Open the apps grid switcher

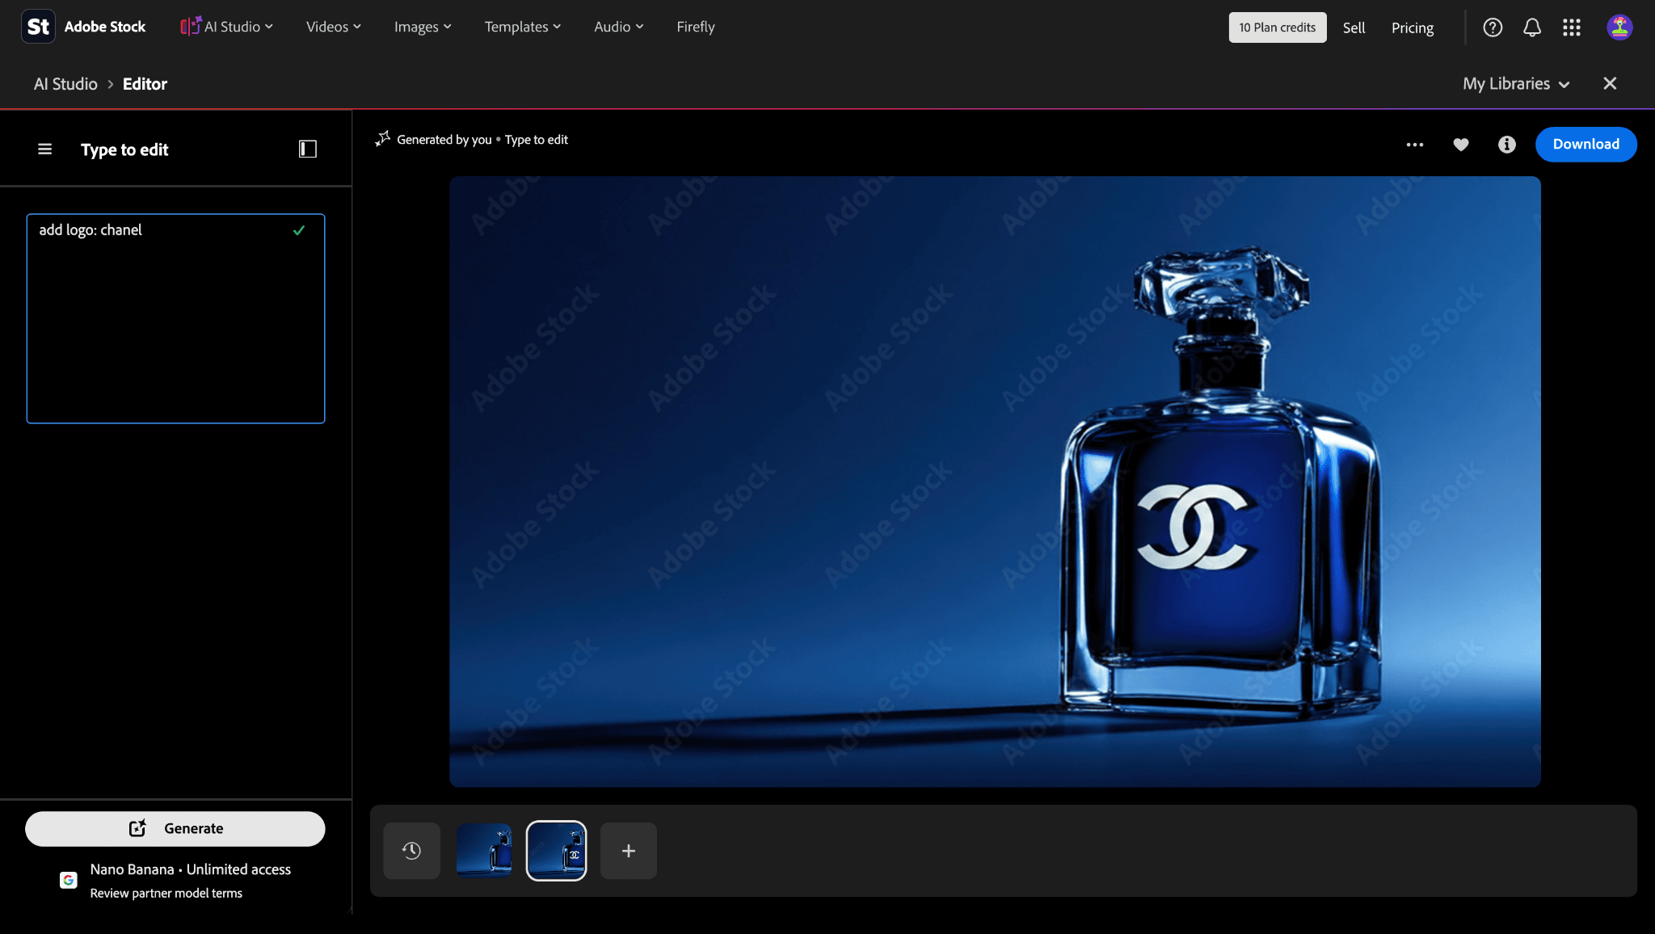(1572, 27)
